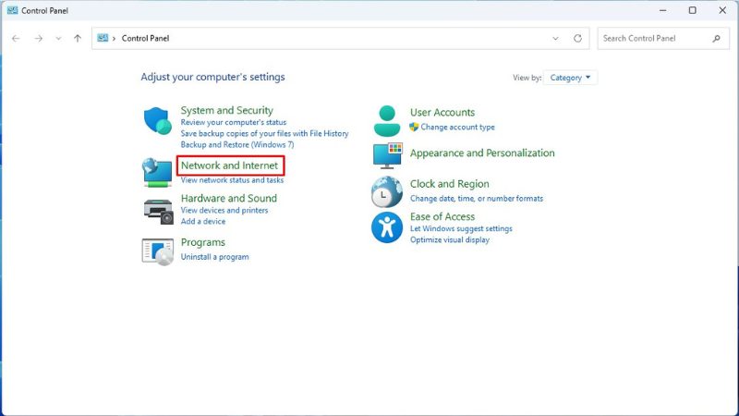Viewport: 739px width, 416px height.
Task: Click Review your computer's status
Action: [234, 122]
